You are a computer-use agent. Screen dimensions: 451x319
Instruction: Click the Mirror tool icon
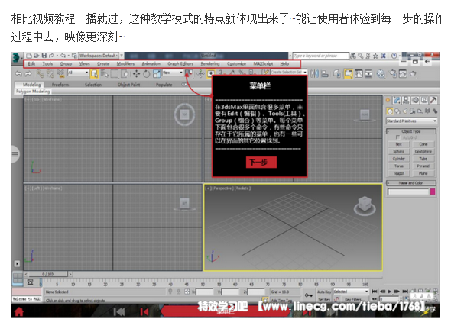(x=314, y=74)
